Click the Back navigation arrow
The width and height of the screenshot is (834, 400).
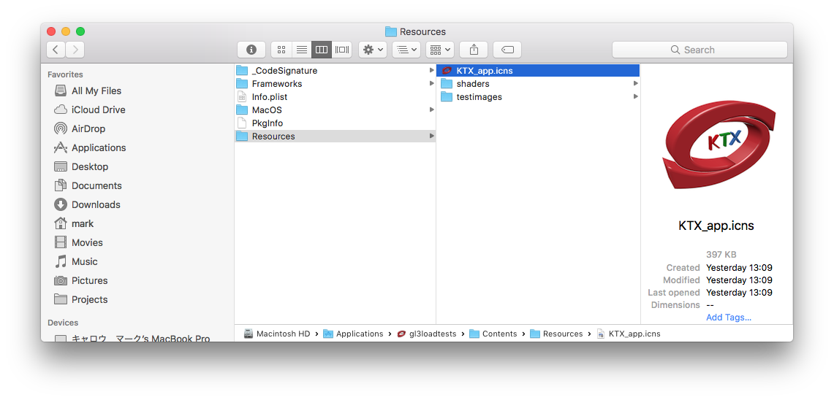(56, 50)
